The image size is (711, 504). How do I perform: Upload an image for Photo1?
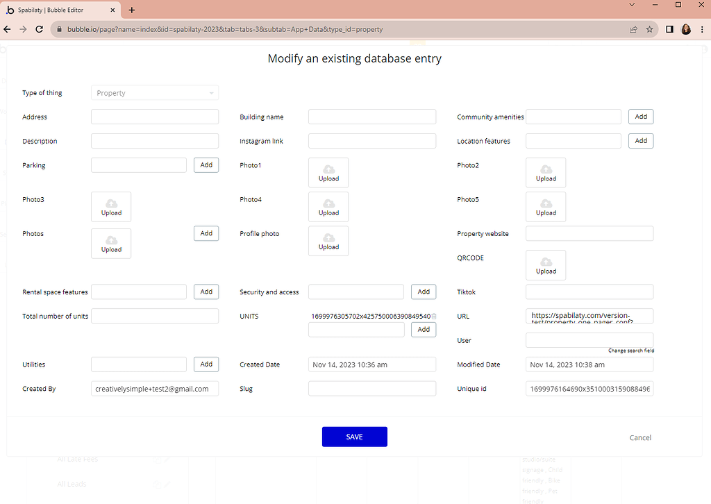328,172
